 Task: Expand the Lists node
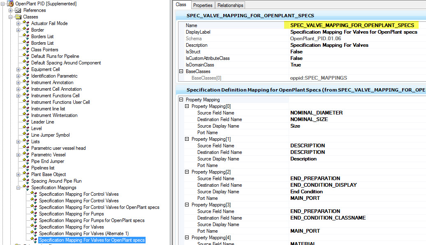18,142
